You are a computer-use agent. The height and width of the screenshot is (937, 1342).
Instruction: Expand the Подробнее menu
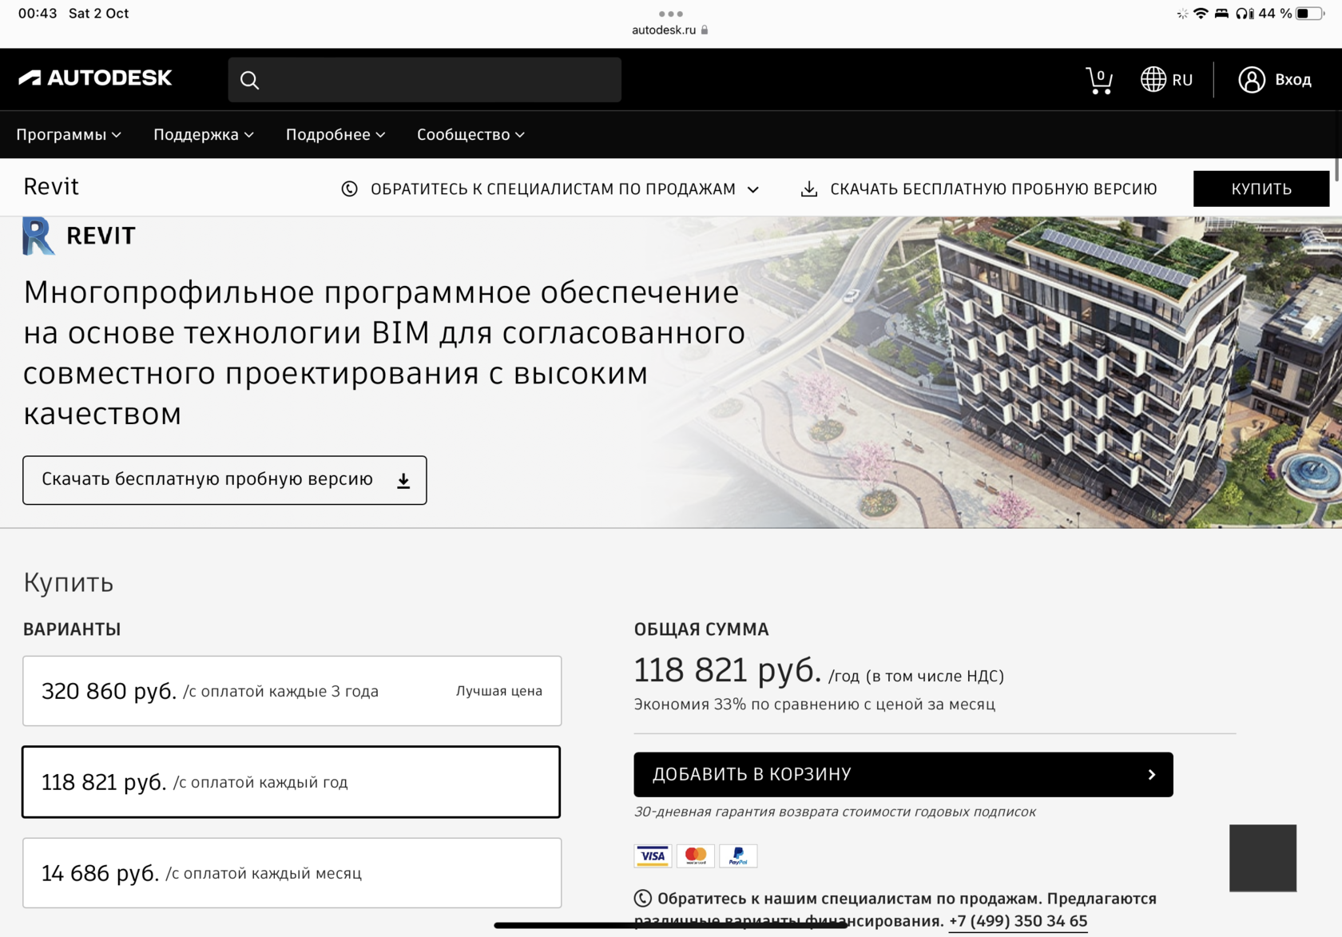click(x=335, y=135)
